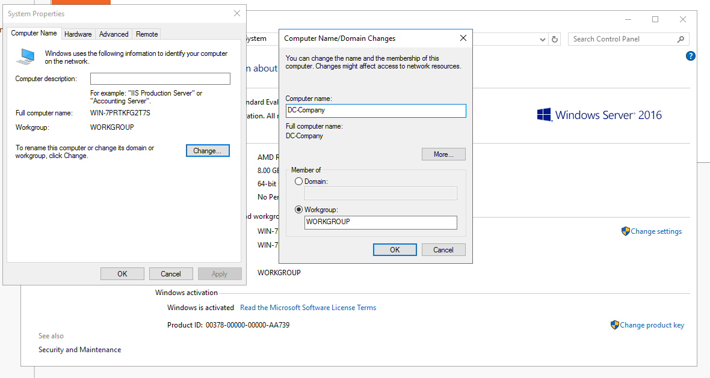This screenshot has height=378, width=710.
Task: Click the magnifier icon in Search Control Panel
Action: click(681, 39)
